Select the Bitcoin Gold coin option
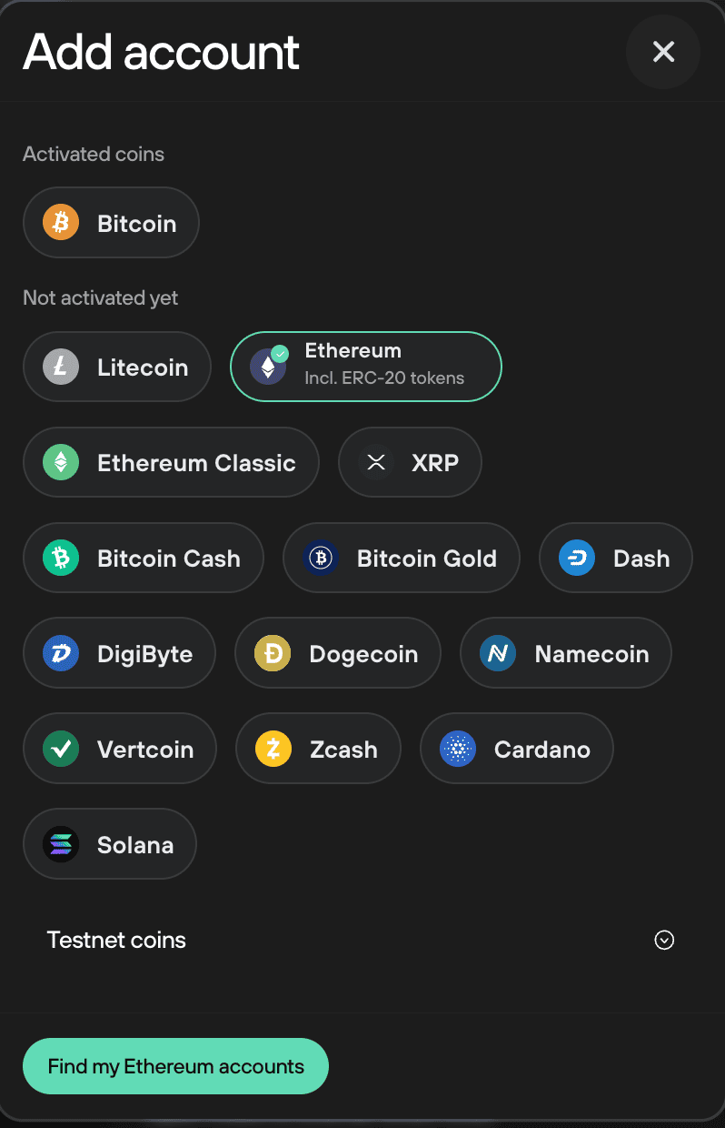This screenshot has width=725, height=1128. click(x=402, y=558)
